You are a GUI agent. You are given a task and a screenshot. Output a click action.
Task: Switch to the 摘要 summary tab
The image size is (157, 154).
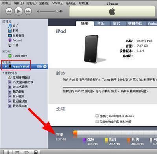tap(85, 24)
